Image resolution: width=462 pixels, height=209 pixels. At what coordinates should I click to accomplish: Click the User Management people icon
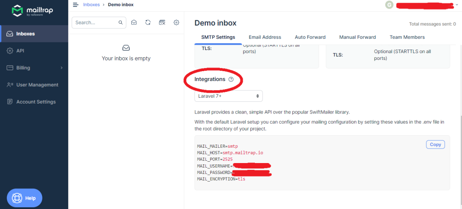pos(10,85)
